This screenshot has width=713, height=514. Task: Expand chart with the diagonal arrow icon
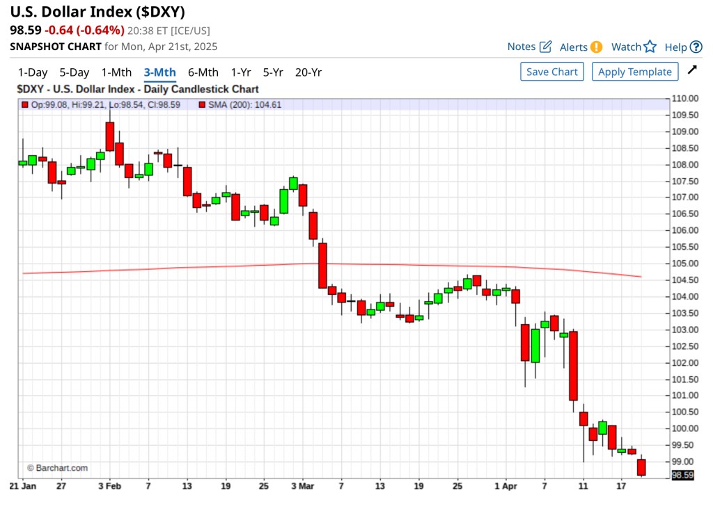coord(691,70)
